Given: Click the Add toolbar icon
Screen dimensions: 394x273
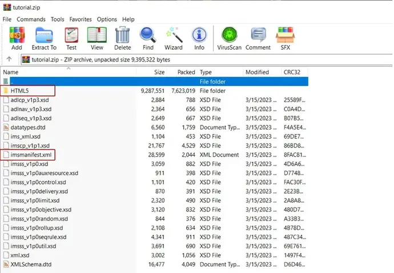Looking at the screenshot, I should (17, 35).
